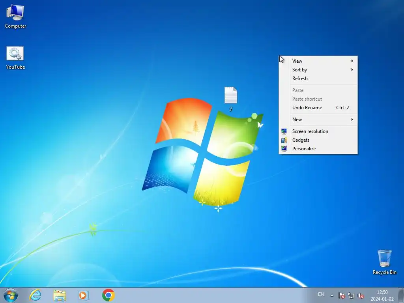
Task: Click the EN language indicator
Action: pyautogui.click(x=321, y=294)
